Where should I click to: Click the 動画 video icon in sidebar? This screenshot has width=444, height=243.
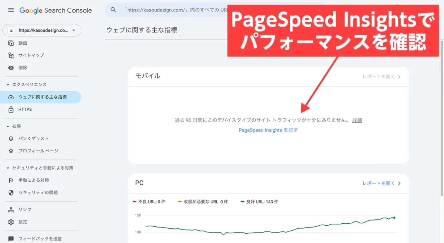tap(11, 43)
